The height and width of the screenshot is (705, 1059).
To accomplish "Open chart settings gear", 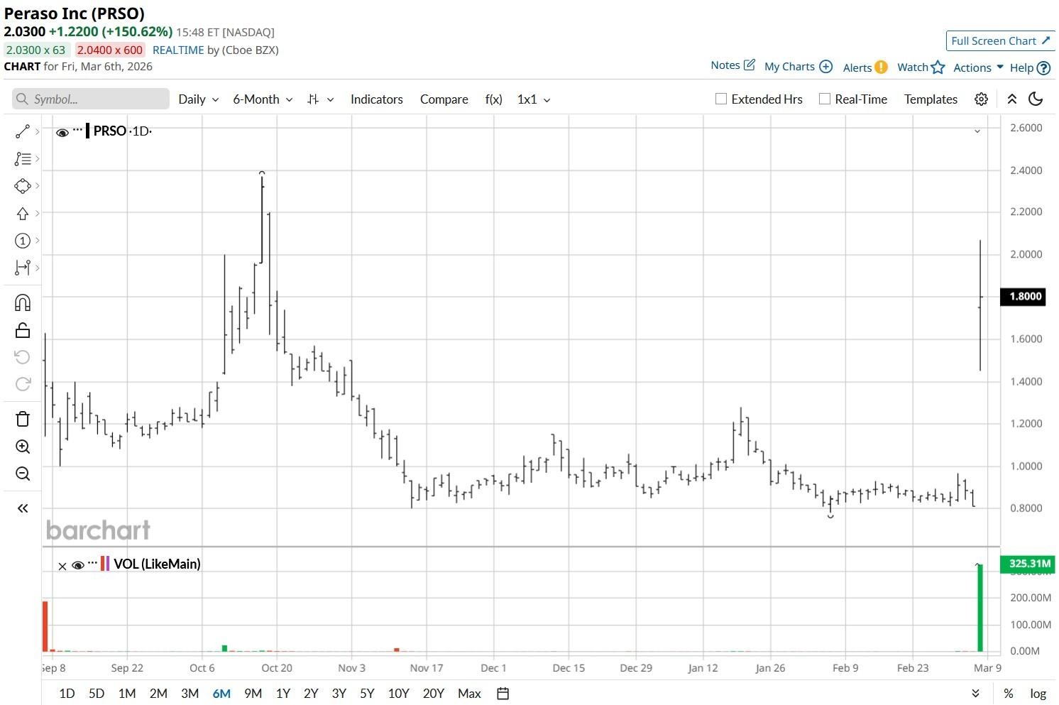I will click(981, 99).
